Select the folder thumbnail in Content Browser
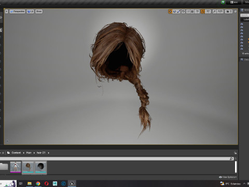Image resolution: width=249 pixels, height=187 pixels. point(4,167)
